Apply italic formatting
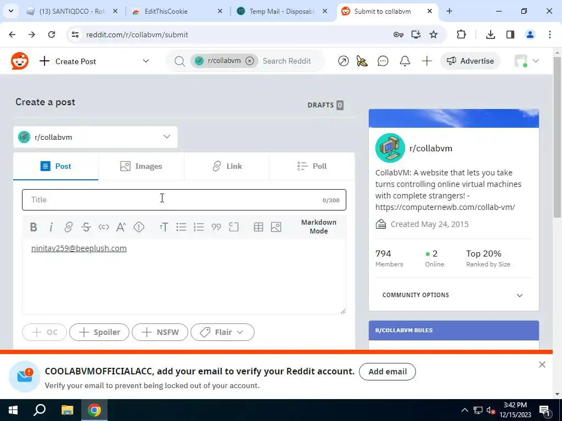The height and width of the screenshot is (421, 562). [51, 227]
